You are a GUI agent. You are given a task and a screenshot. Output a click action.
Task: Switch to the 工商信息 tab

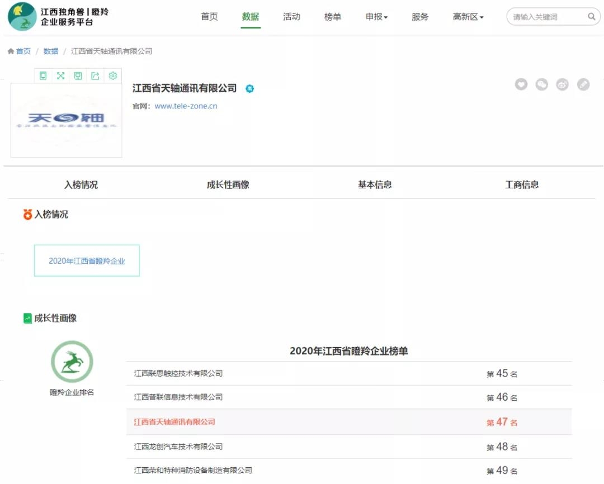pyautogui.click(x=522, y=184)
